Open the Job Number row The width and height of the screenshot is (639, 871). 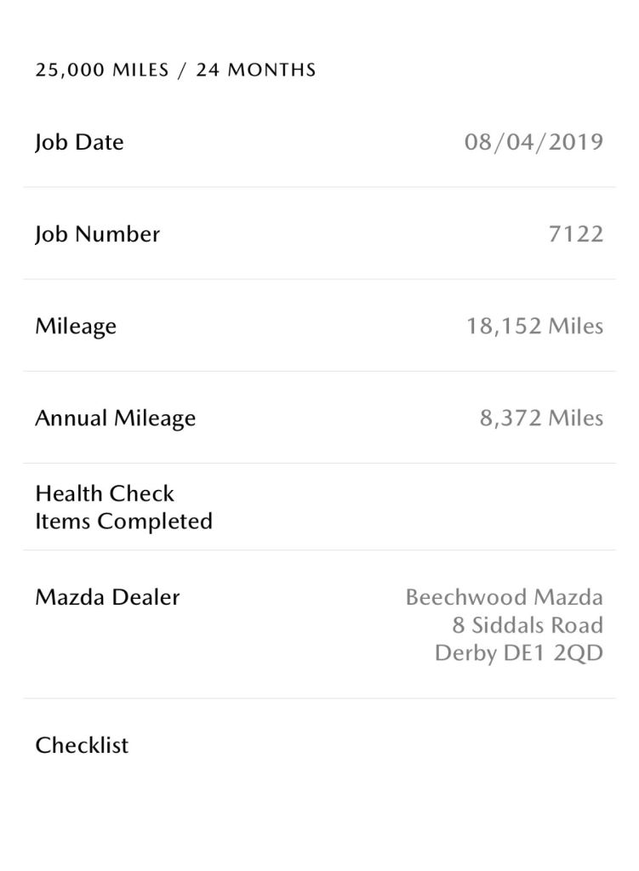tap(320, 234)
